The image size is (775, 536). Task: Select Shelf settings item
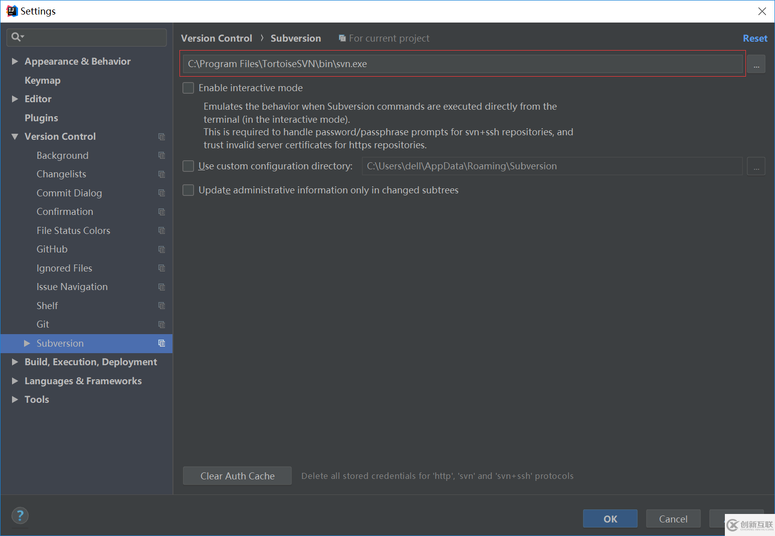tap(47, 306)
